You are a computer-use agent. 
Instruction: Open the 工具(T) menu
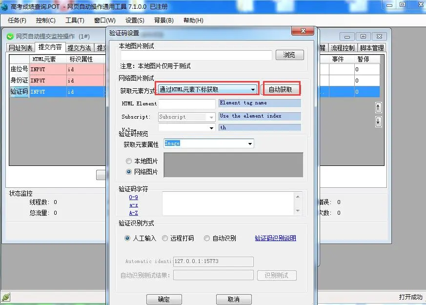click(75, 20)
